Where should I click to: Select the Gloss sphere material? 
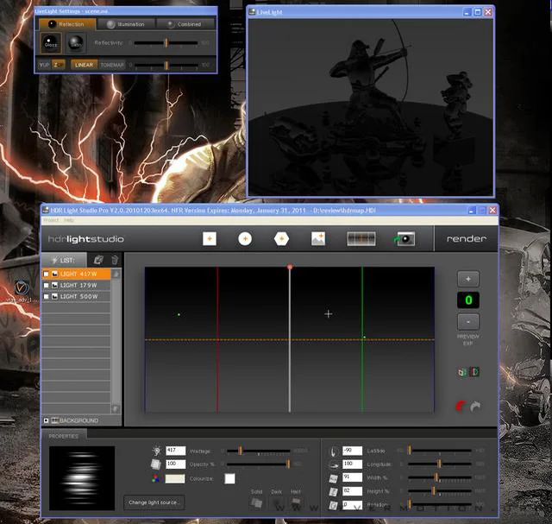[51, 43]
